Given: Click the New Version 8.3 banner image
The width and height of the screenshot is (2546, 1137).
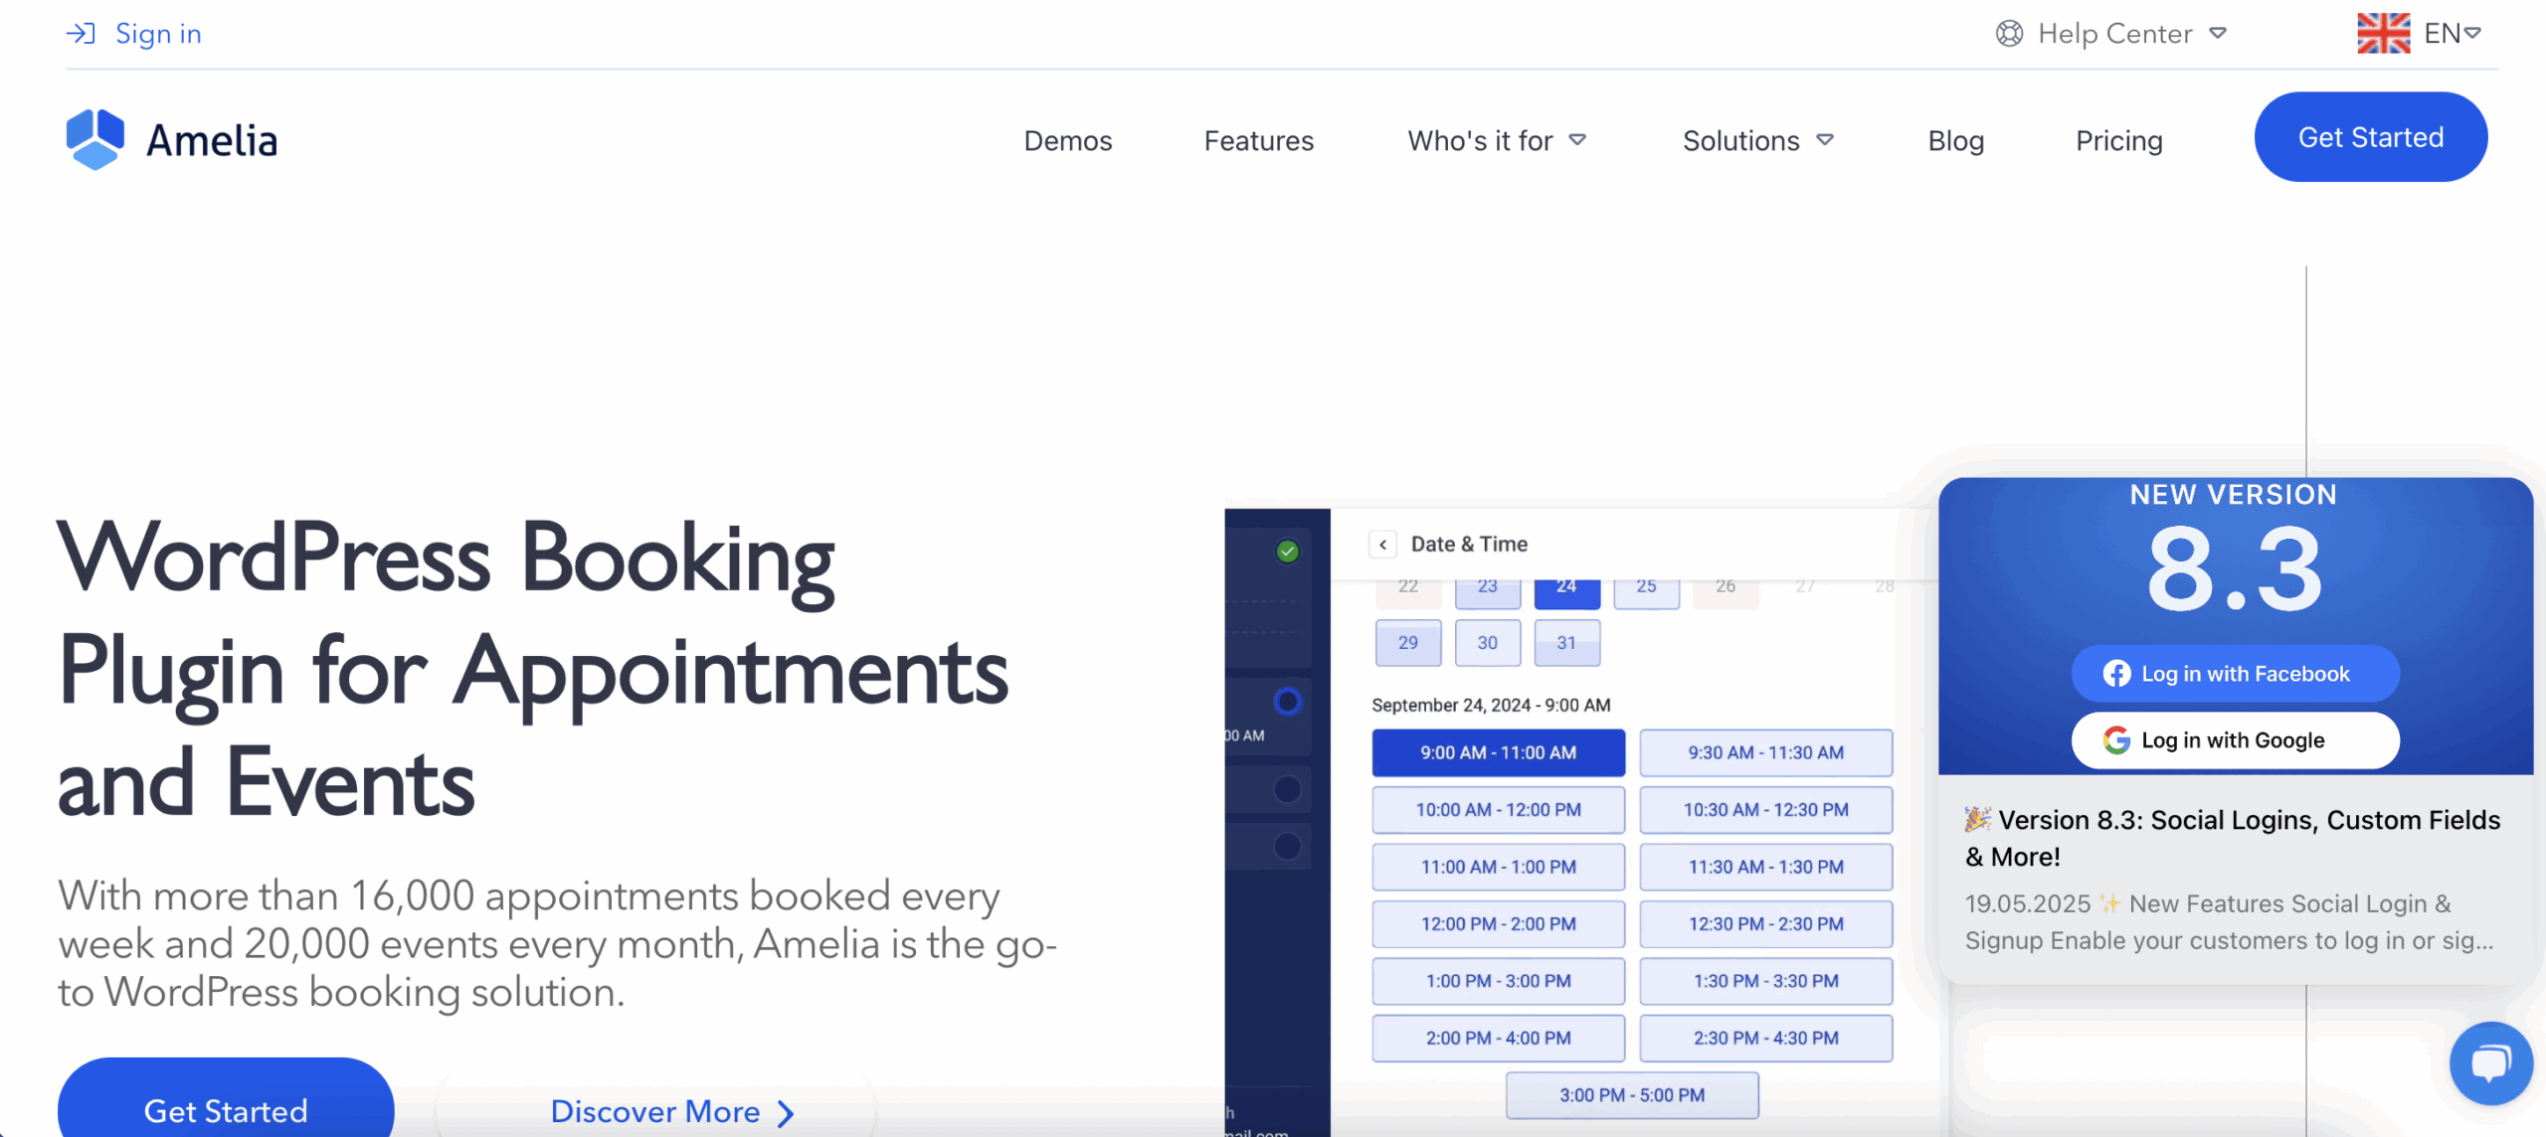Looking at the screenshot, I should tap(2235, 625).
